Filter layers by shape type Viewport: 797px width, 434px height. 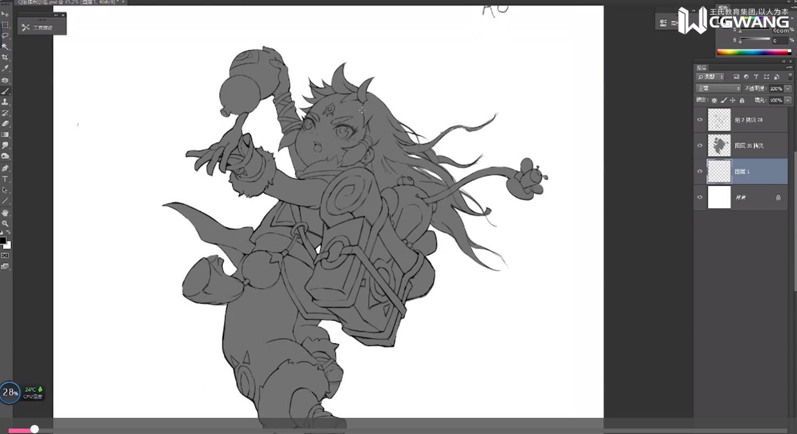pyautogui.click(x=766, y=77)
